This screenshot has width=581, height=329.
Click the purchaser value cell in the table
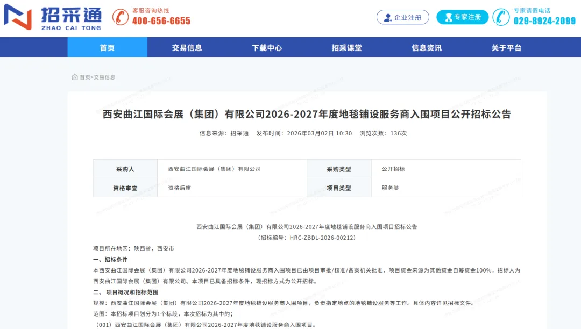click(232, 169)
